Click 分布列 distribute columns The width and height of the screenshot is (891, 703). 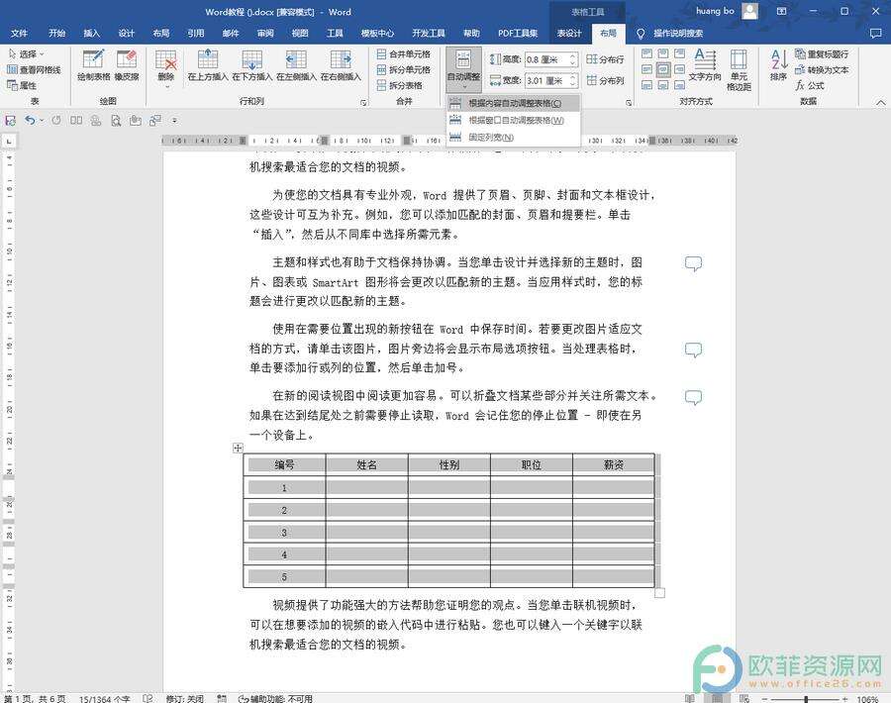[x=605, y=80]
